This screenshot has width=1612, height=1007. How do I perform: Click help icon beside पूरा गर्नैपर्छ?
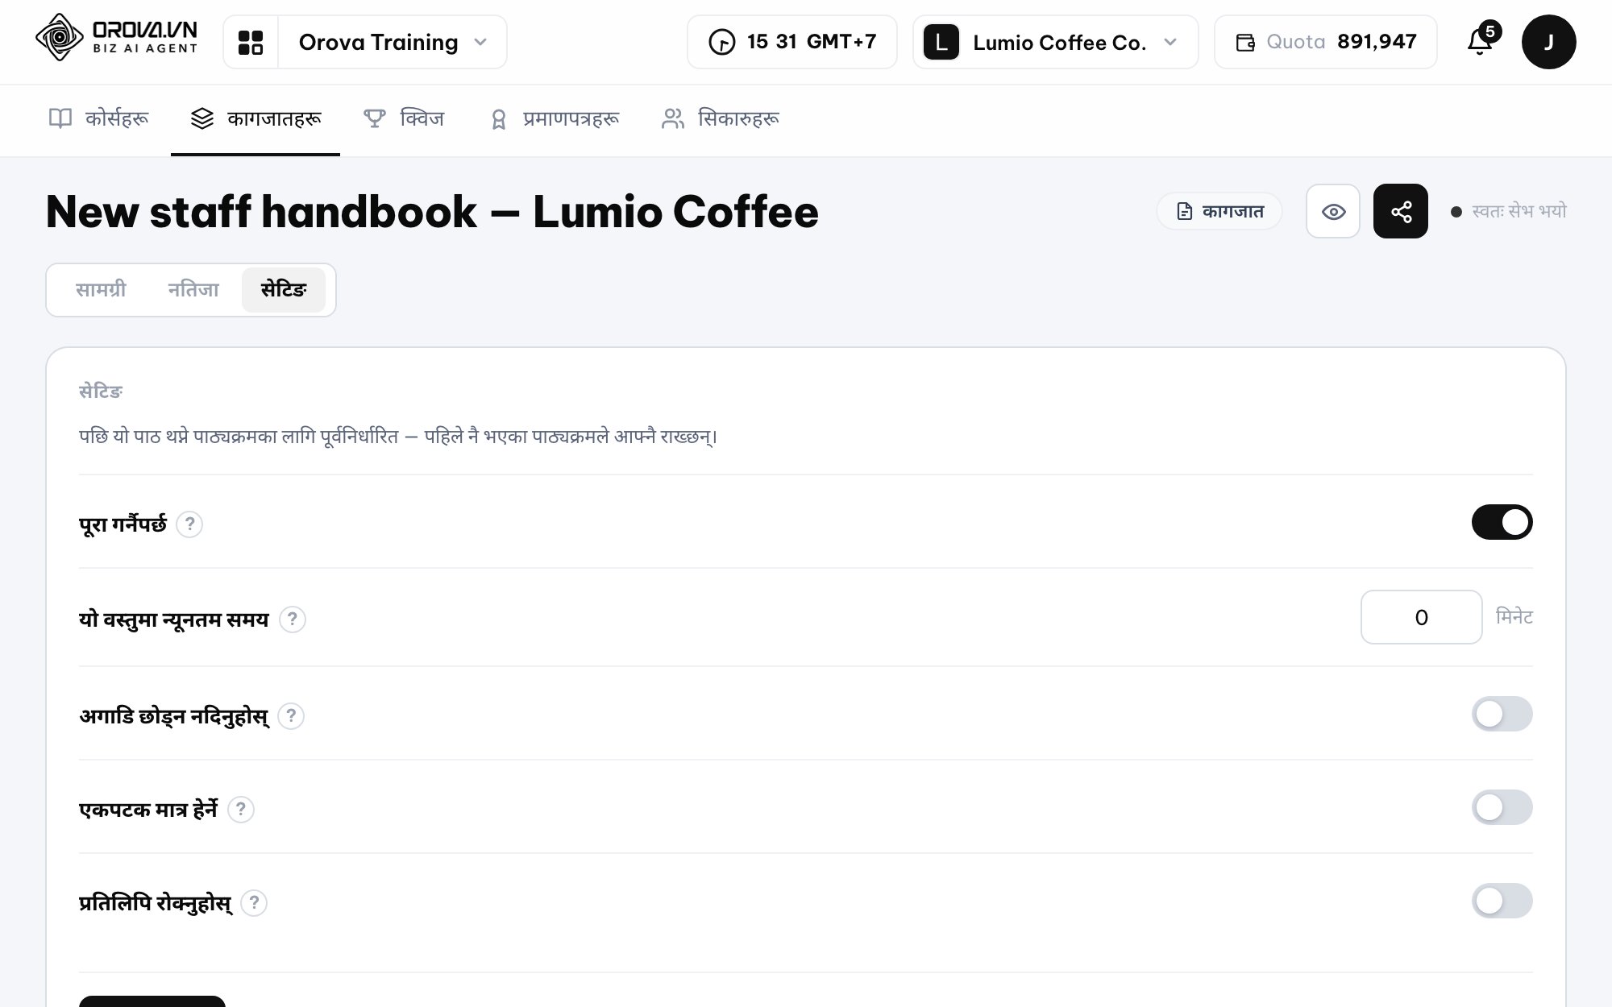point(189,524)
